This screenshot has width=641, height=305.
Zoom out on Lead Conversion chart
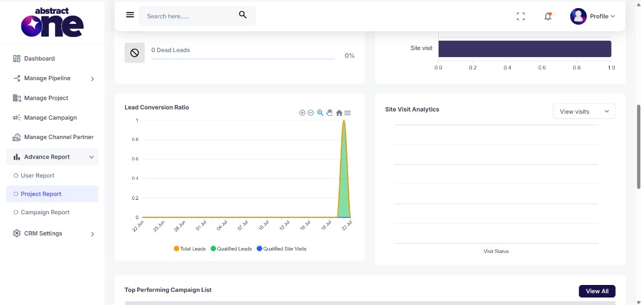coord(310,113)
